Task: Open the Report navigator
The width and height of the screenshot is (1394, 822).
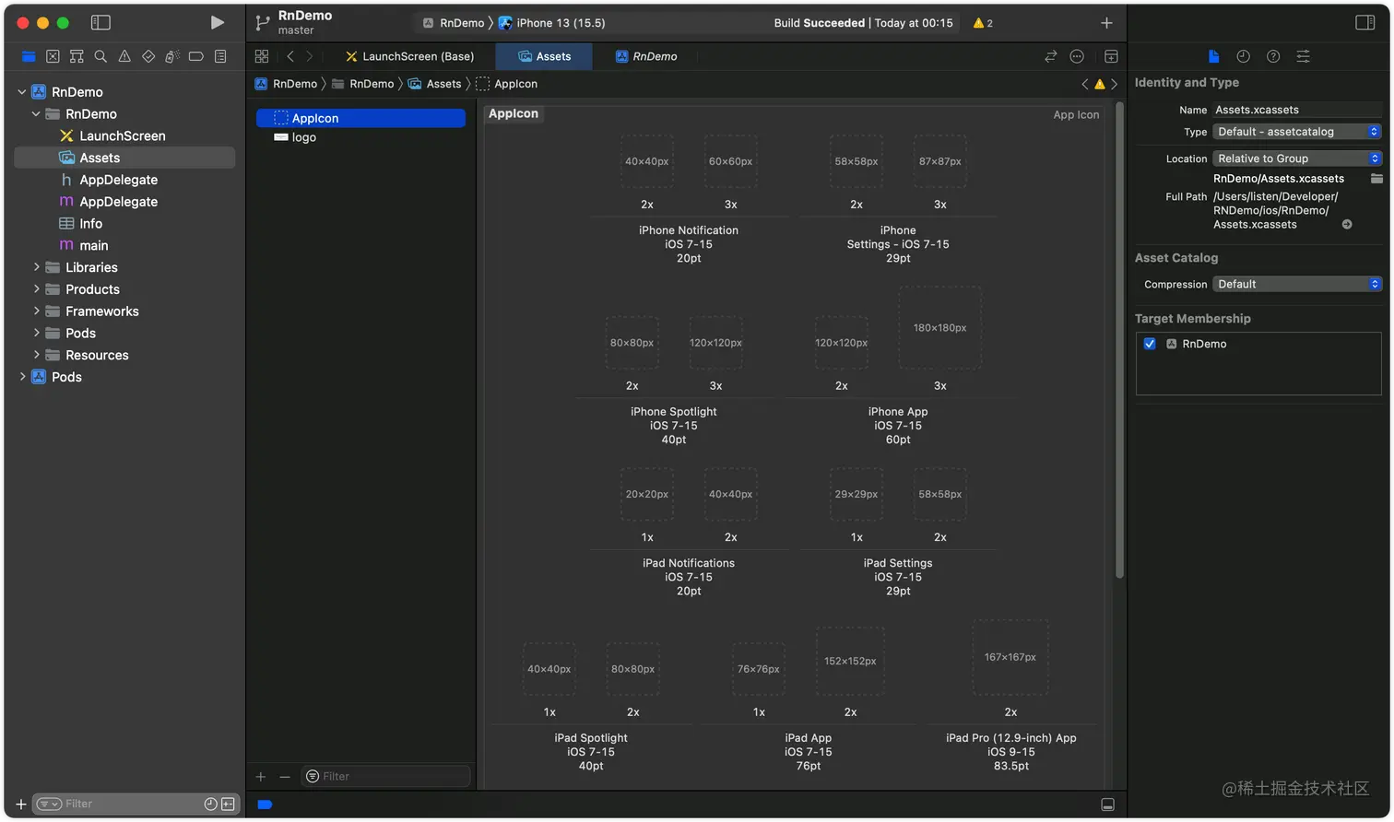Action: pos(220,56)
